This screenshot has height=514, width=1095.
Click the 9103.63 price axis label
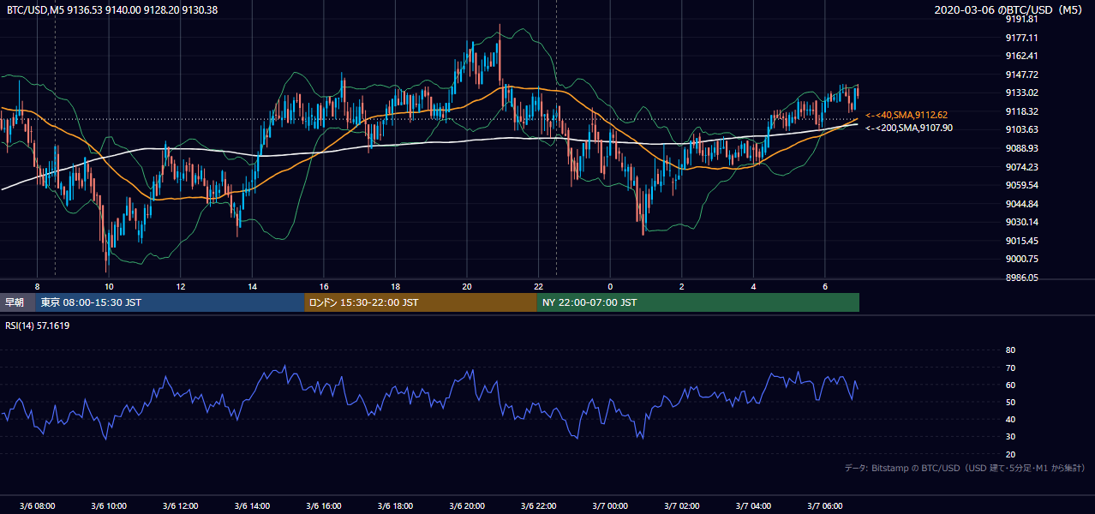pyautogui.click(x=1021, y=129)
